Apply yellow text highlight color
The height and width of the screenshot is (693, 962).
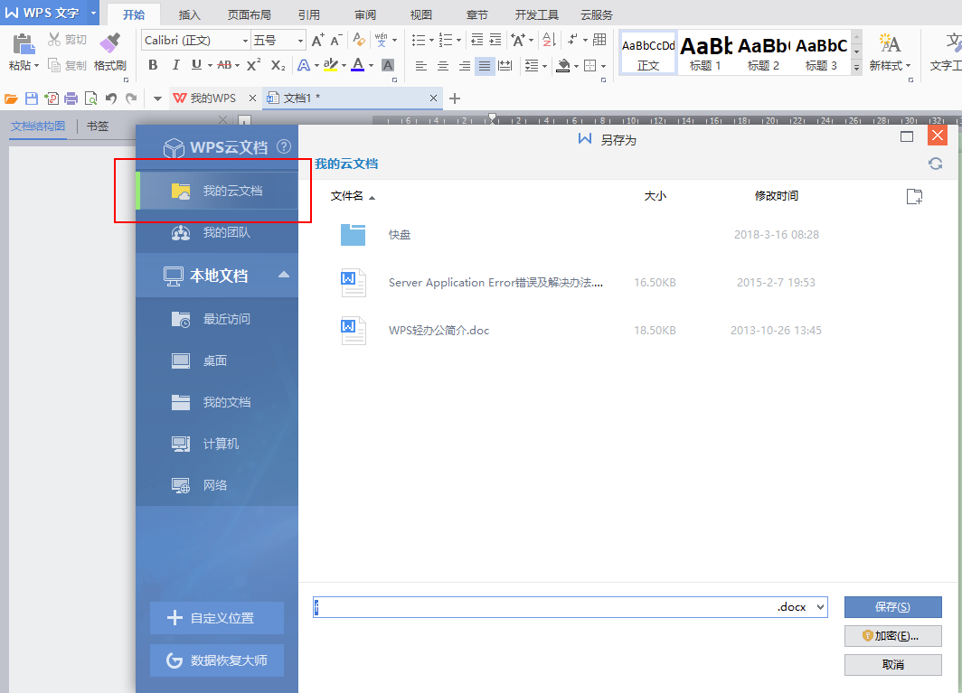click(x=330, y=64)
